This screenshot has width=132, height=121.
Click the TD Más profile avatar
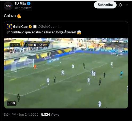pyautogui.click(x=8, y=6)
